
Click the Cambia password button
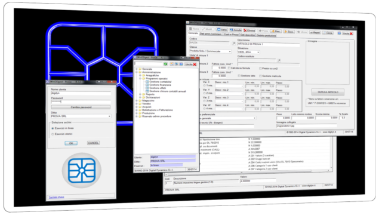(x=81, y=107)
